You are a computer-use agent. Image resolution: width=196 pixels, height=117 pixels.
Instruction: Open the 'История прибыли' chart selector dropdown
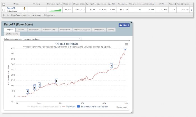coord(53,39)
